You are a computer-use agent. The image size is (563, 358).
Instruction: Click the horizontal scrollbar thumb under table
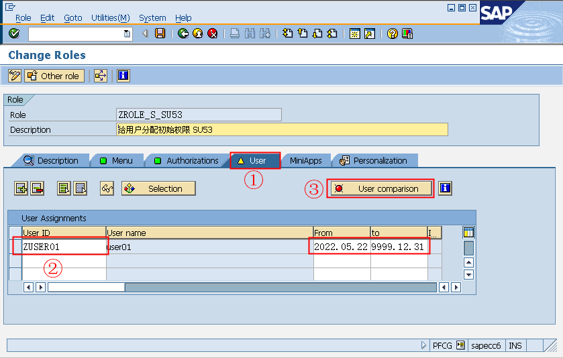pyautogui.click(x=86, y=288)
